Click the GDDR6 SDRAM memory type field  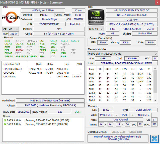132,29
